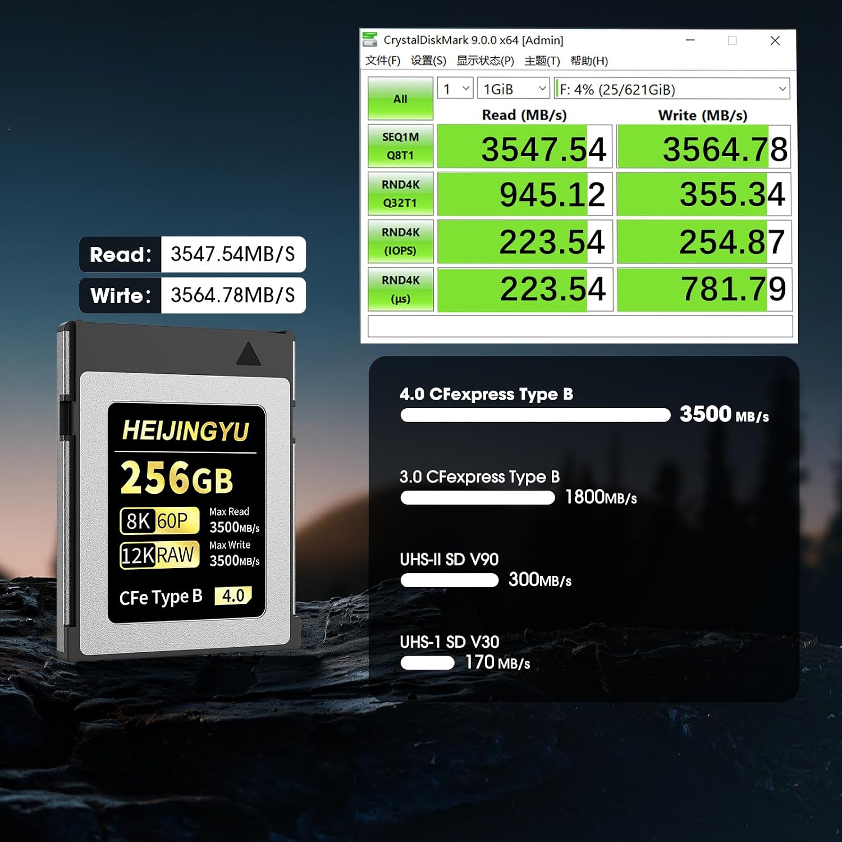The height and width of the screenshot is (842, 842).
Task: Click the HEIJINGYU 256GB card image
Action: coord(179,491)
